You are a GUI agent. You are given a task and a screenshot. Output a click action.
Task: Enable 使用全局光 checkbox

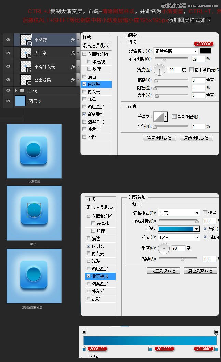191,70
